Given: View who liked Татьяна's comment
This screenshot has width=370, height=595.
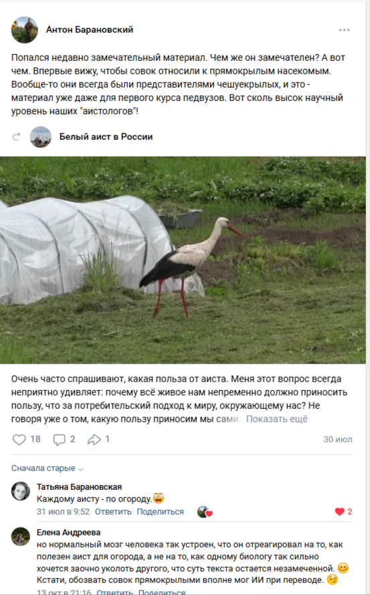Looking at the screenshot, I should (205, 512).
